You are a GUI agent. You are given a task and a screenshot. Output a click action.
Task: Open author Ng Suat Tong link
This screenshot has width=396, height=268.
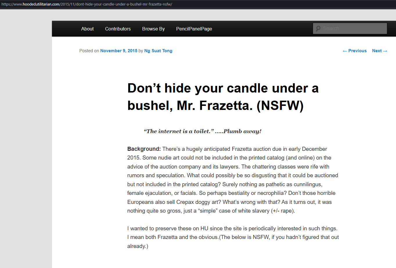pyautogui.click(x=158, y=51)
